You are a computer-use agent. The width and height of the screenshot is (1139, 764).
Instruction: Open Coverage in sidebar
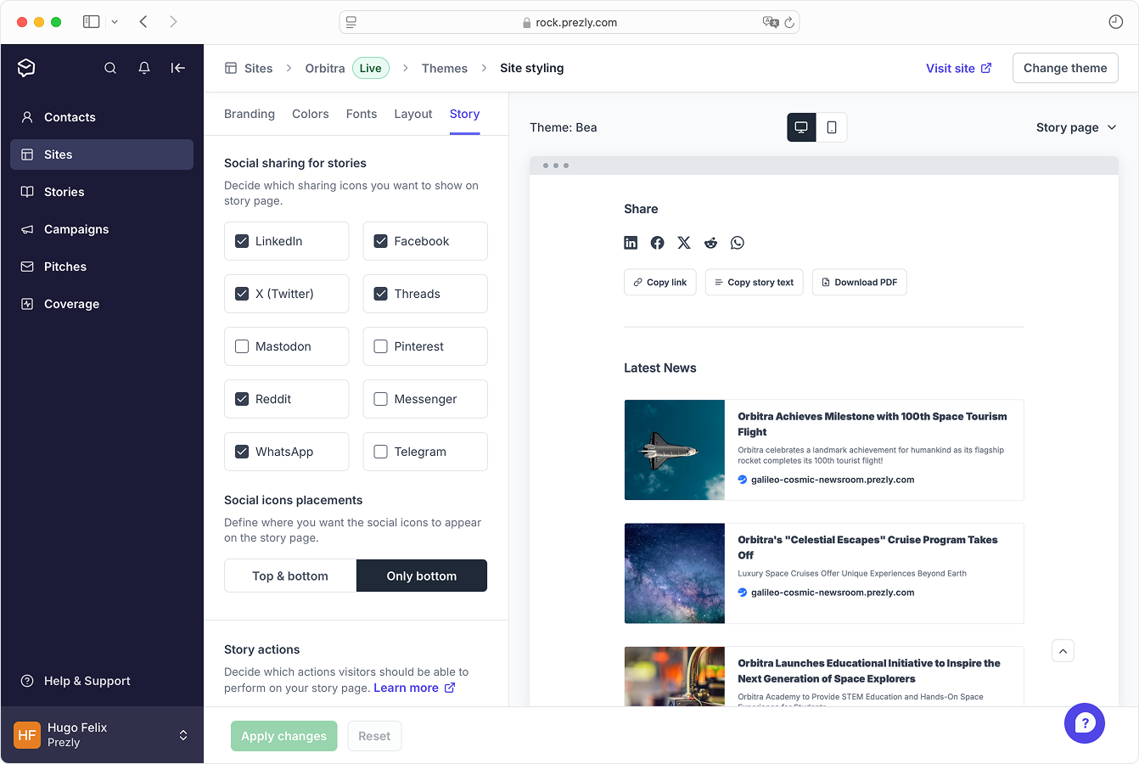[x=102, y=304]
